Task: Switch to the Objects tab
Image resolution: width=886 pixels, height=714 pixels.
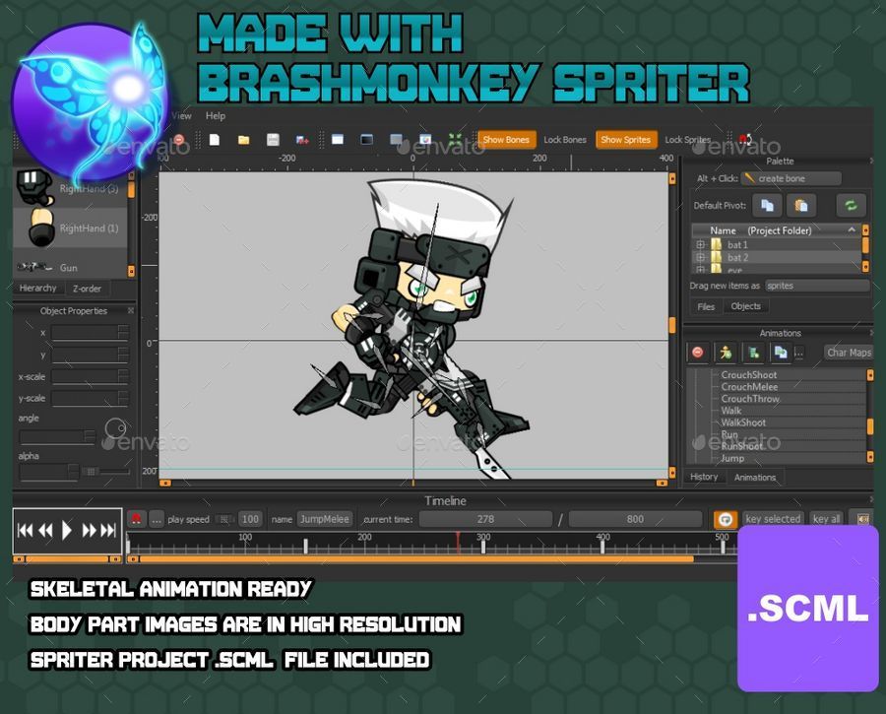Action: tap(745, 305)
